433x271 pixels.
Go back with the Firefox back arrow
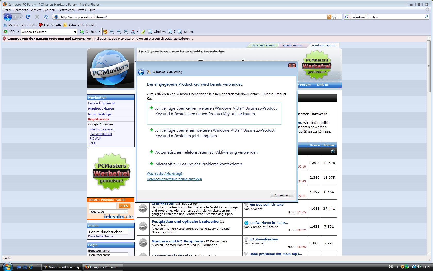[x=8, y=17]
